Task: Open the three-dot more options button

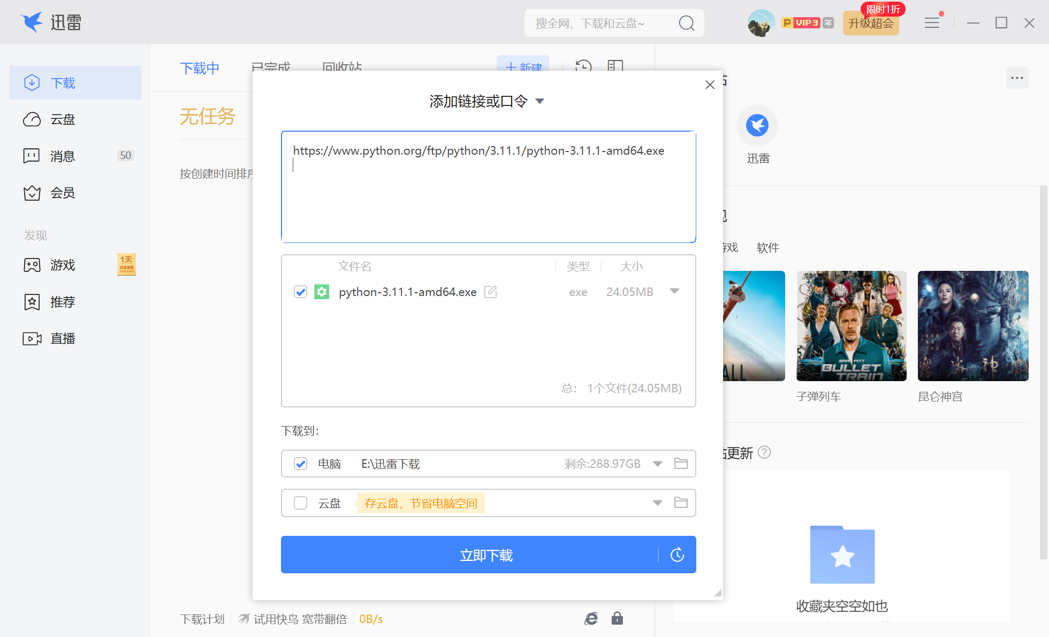Action: (1017, 78)
